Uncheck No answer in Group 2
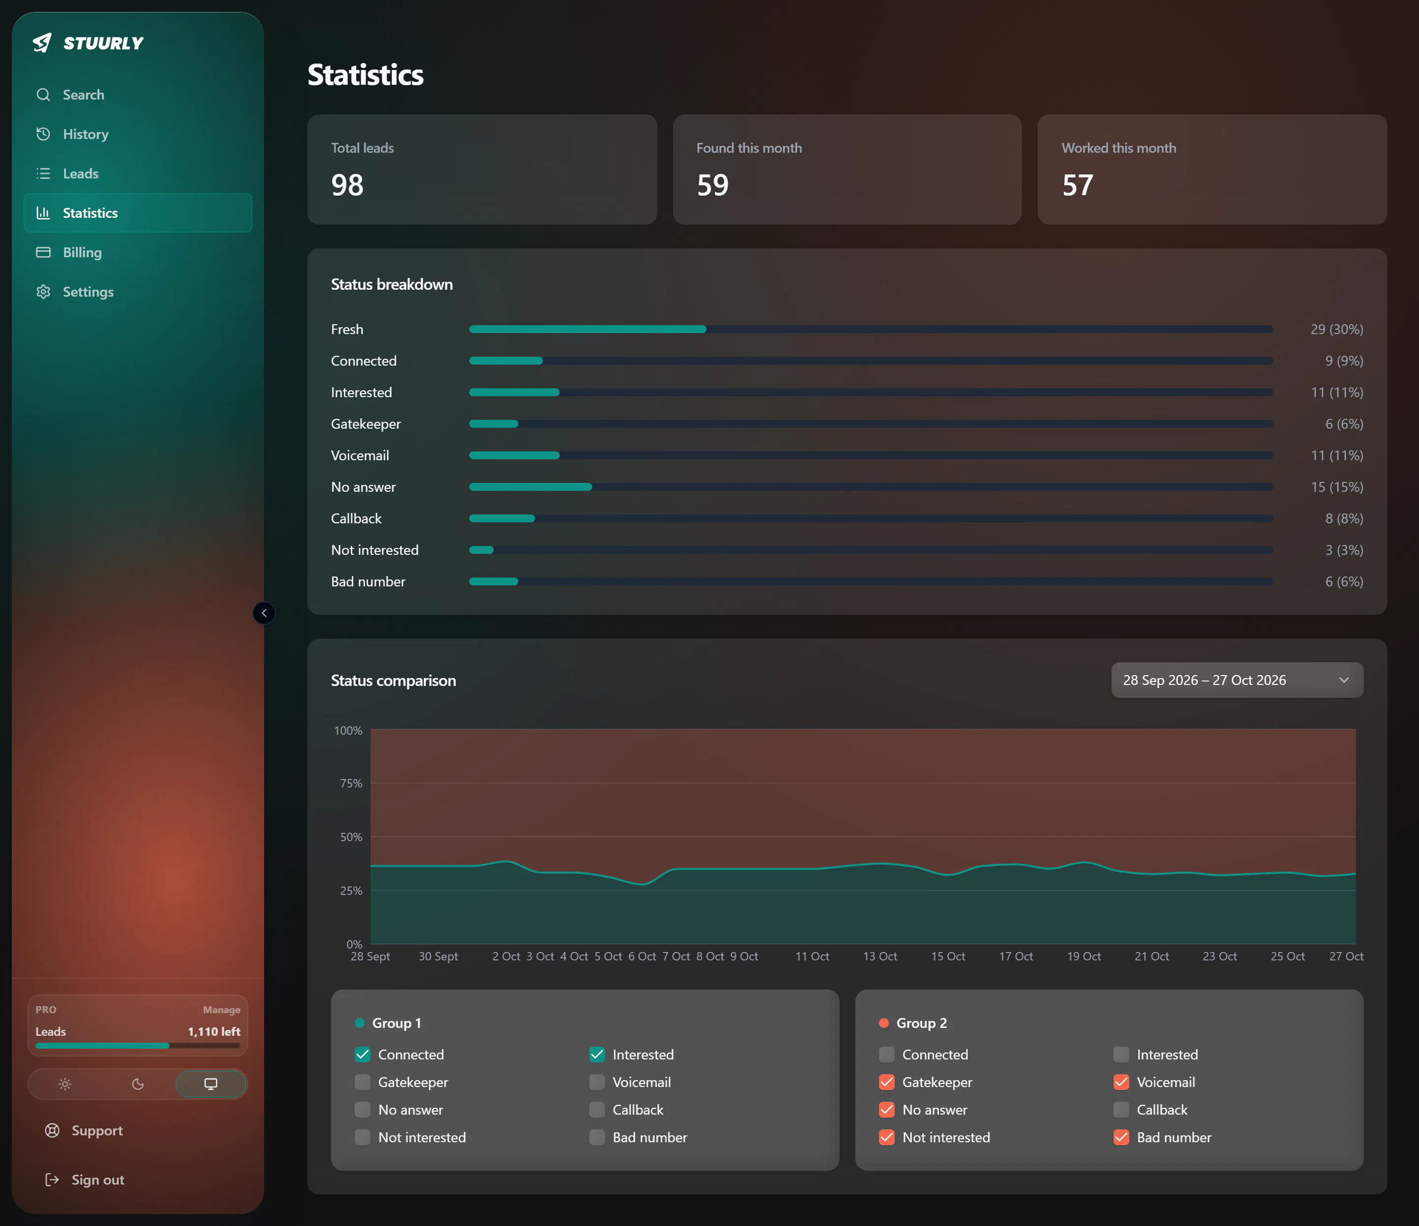Viewport: 1419px width, 1226px height. 887,1110
